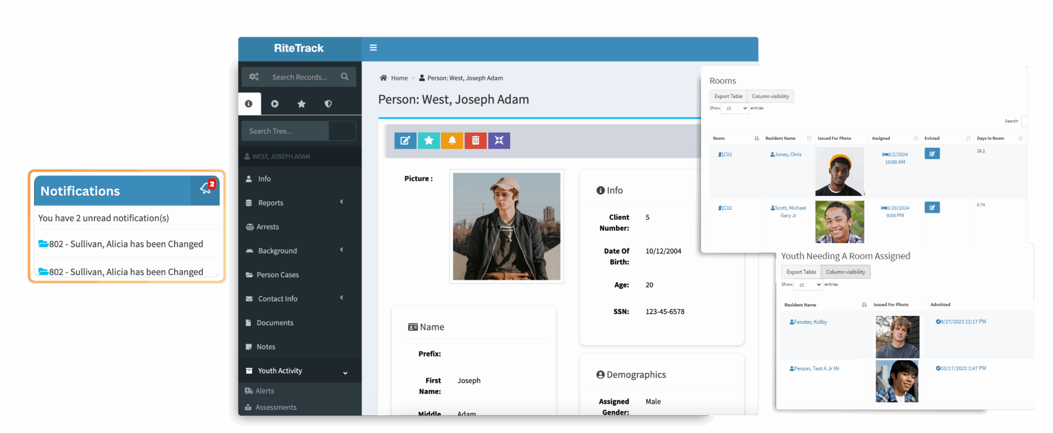Open Column visibility in Rooms table

[770, 96]
